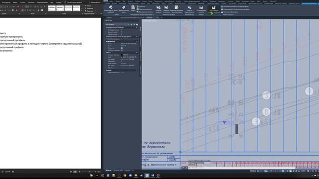Open File Explorer folder from taskbar
319x179 pixels.
136,176
